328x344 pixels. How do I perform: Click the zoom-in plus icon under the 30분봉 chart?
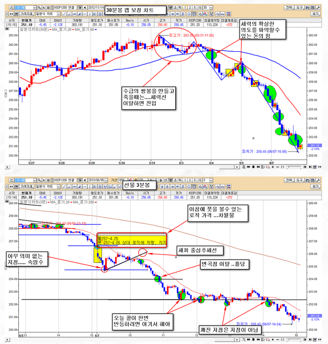[x=273, y=167]
